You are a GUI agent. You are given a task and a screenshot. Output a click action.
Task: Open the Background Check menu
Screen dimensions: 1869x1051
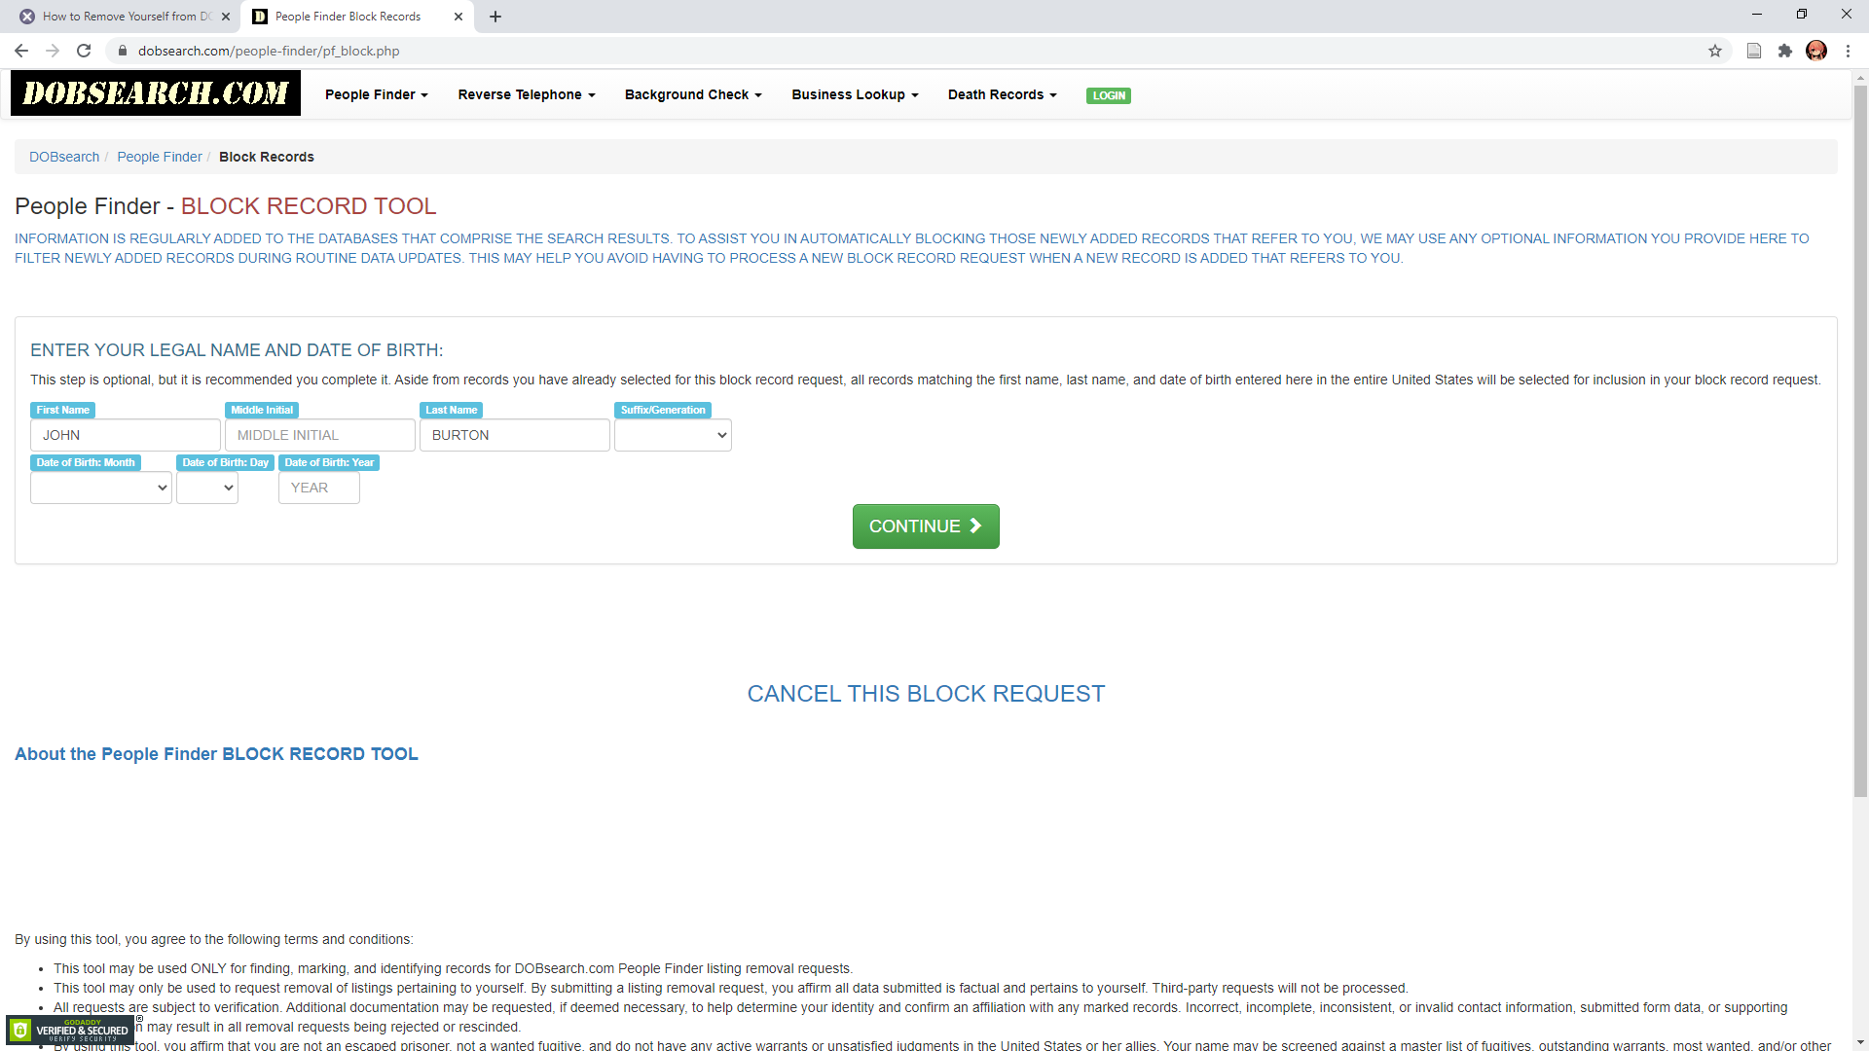693,94
